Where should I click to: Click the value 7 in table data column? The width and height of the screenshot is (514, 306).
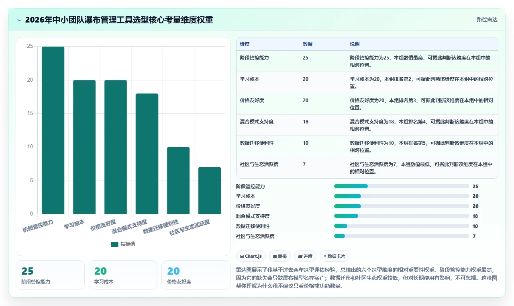pos(304,164)
